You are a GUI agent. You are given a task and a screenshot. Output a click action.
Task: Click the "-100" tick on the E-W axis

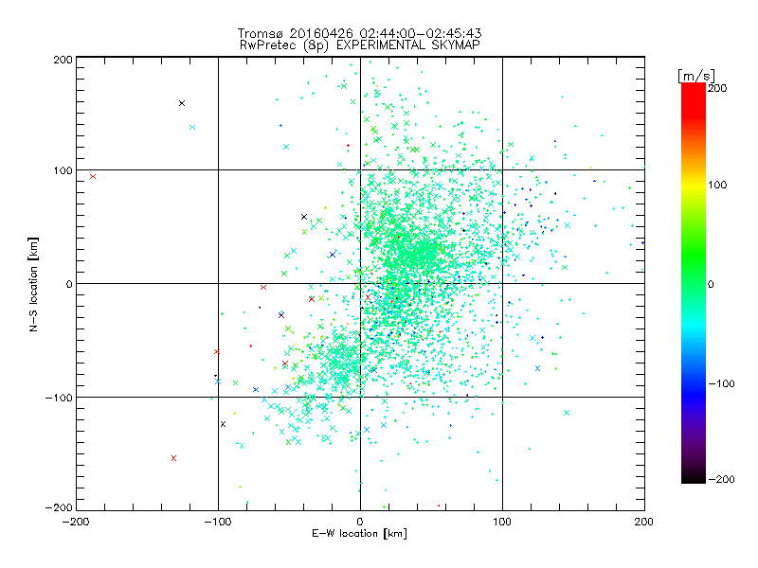click(x=218, y=522)
